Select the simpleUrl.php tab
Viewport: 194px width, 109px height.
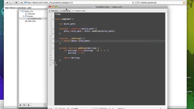[x=79, y=11]
